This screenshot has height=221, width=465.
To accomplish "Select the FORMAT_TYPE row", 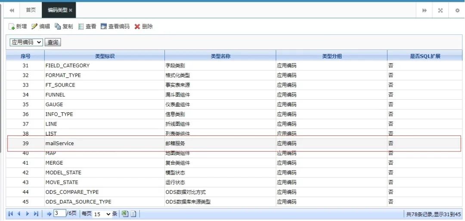I will point(234,75).
